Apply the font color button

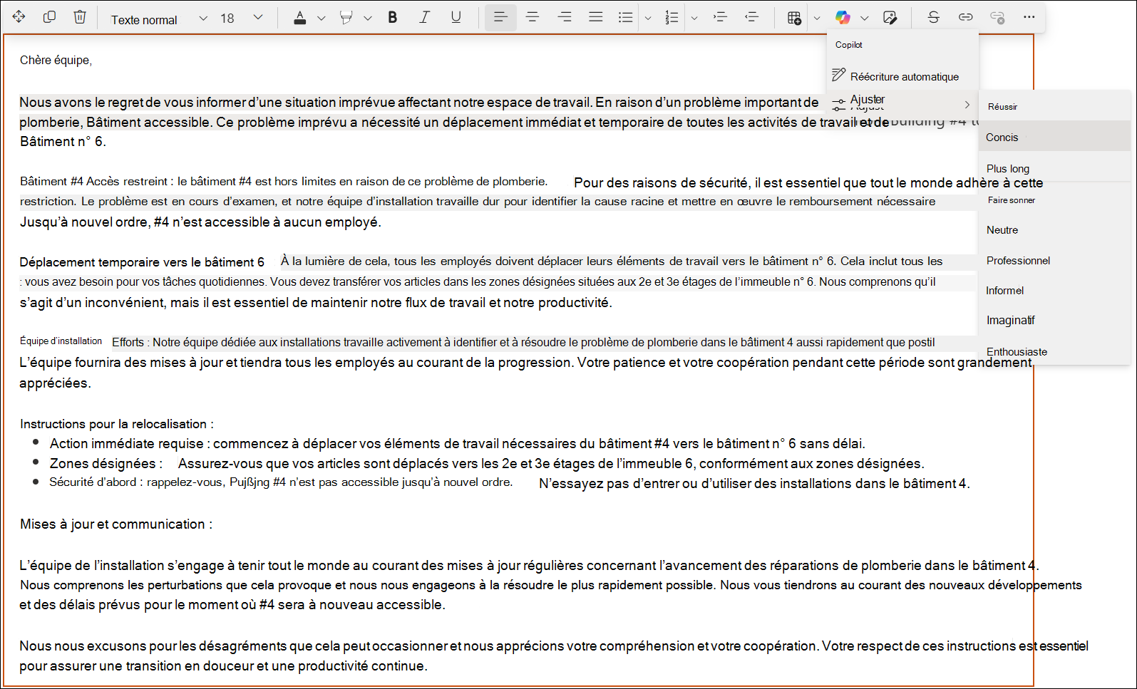pyautogui.click(x=300, y=18)
